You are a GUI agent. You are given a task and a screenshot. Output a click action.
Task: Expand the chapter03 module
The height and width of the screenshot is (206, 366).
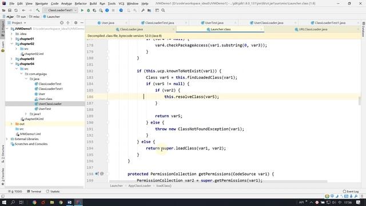[x=11, y=59]
